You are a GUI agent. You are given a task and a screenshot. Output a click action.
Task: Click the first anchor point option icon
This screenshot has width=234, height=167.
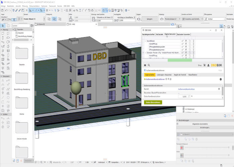pyautogui.click(x=49, y=19)
